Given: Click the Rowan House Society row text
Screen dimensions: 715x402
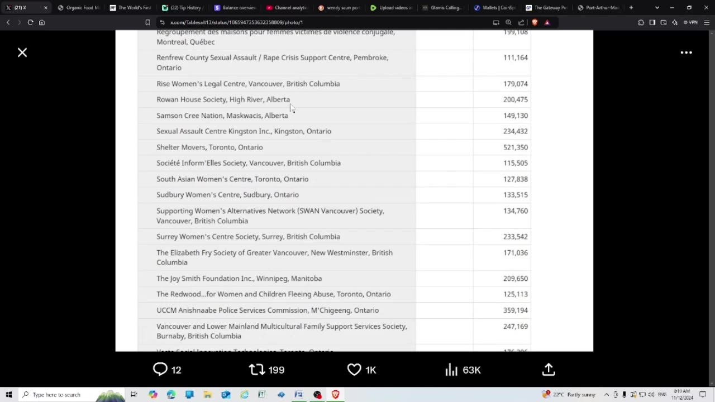Looking at the screenshot, I should pos(223,99).
